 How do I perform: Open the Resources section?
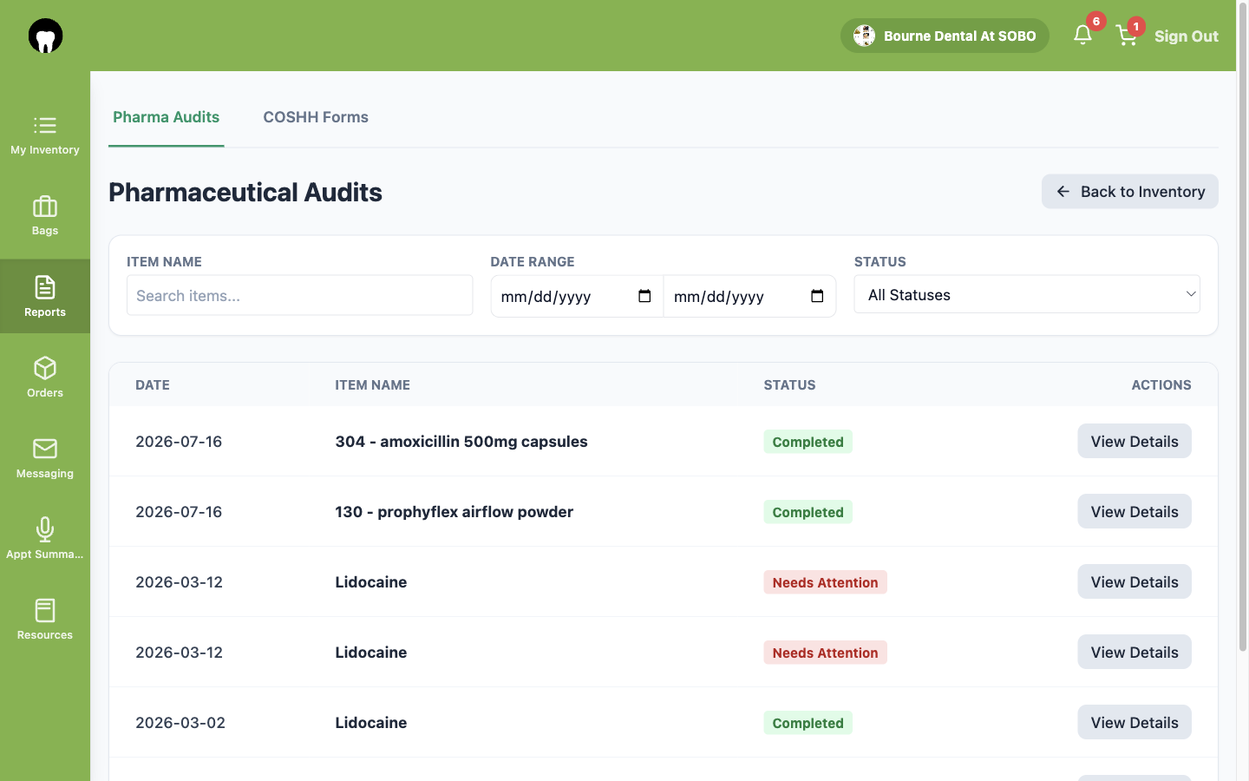pos(45,620)
